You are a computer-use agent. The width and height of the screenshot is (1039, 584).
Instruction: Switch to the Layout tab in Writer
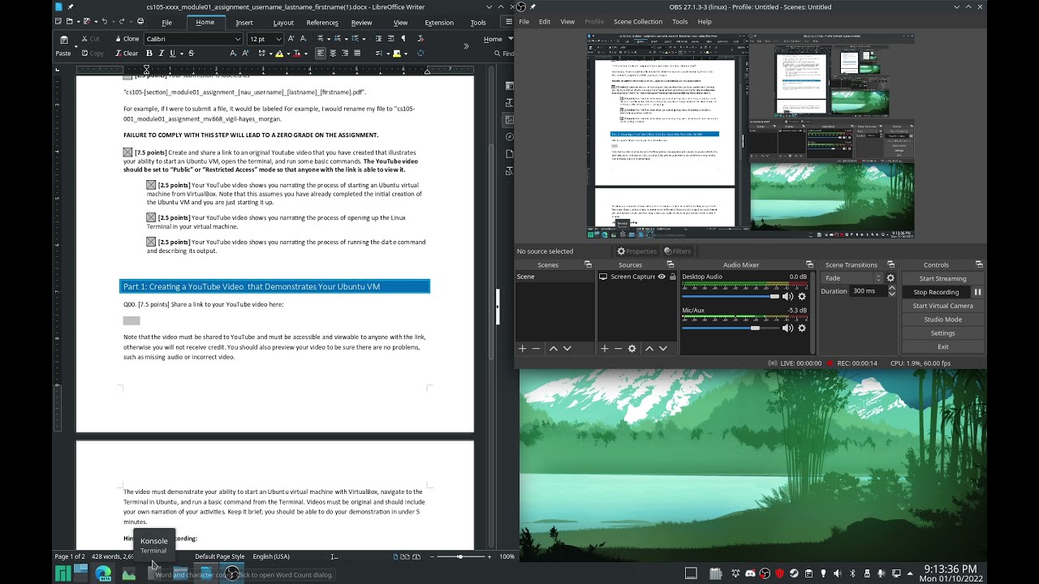[283, 22]
